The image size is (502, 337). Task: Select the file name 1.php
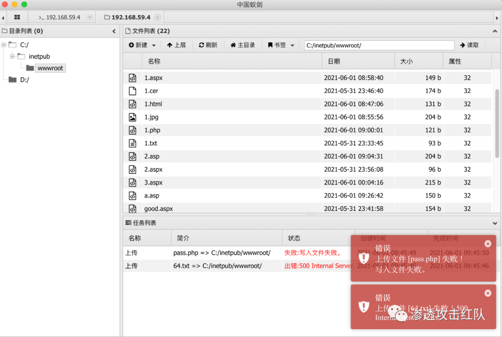point(152,130)
